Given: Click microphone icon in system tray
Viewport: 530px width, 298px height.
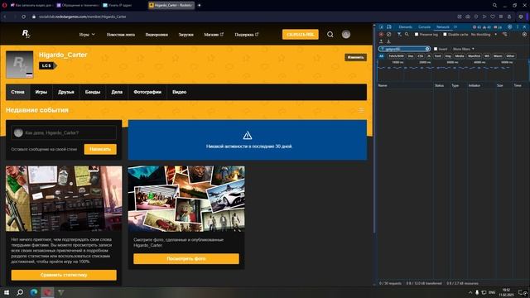Looking at the screenshot, I should click(477, 292).
